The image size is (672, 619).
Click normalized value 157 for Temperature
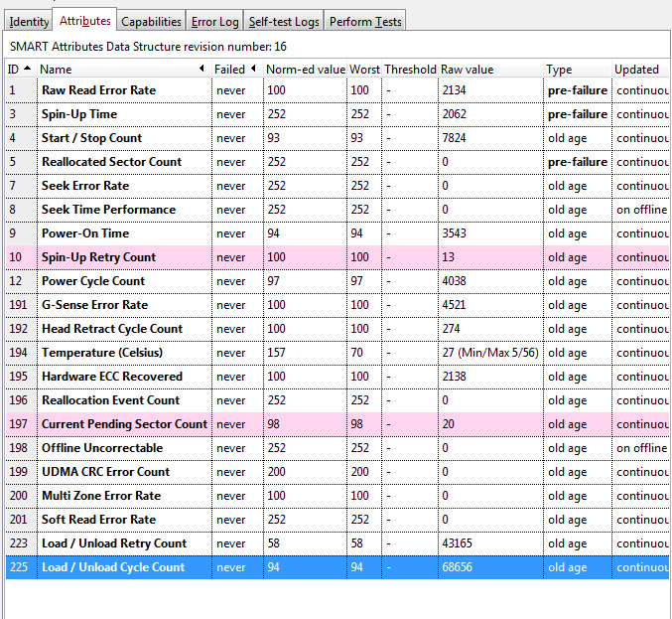click(276, 353)
